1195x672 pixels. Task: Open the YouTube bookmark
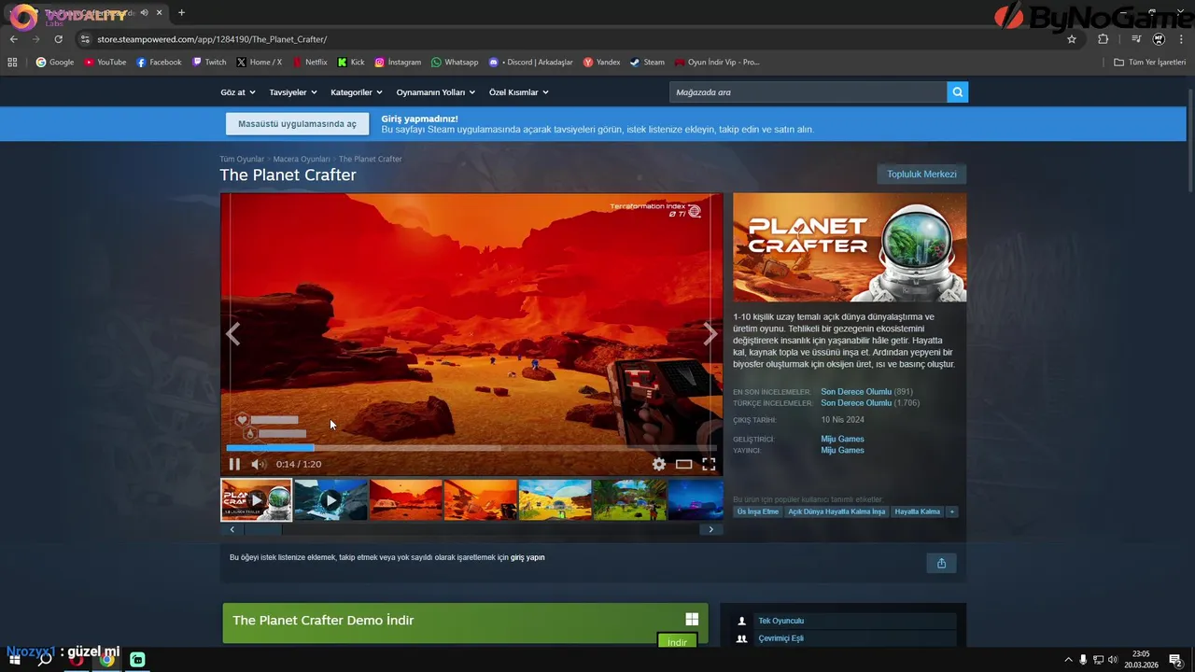click(105, 63)
